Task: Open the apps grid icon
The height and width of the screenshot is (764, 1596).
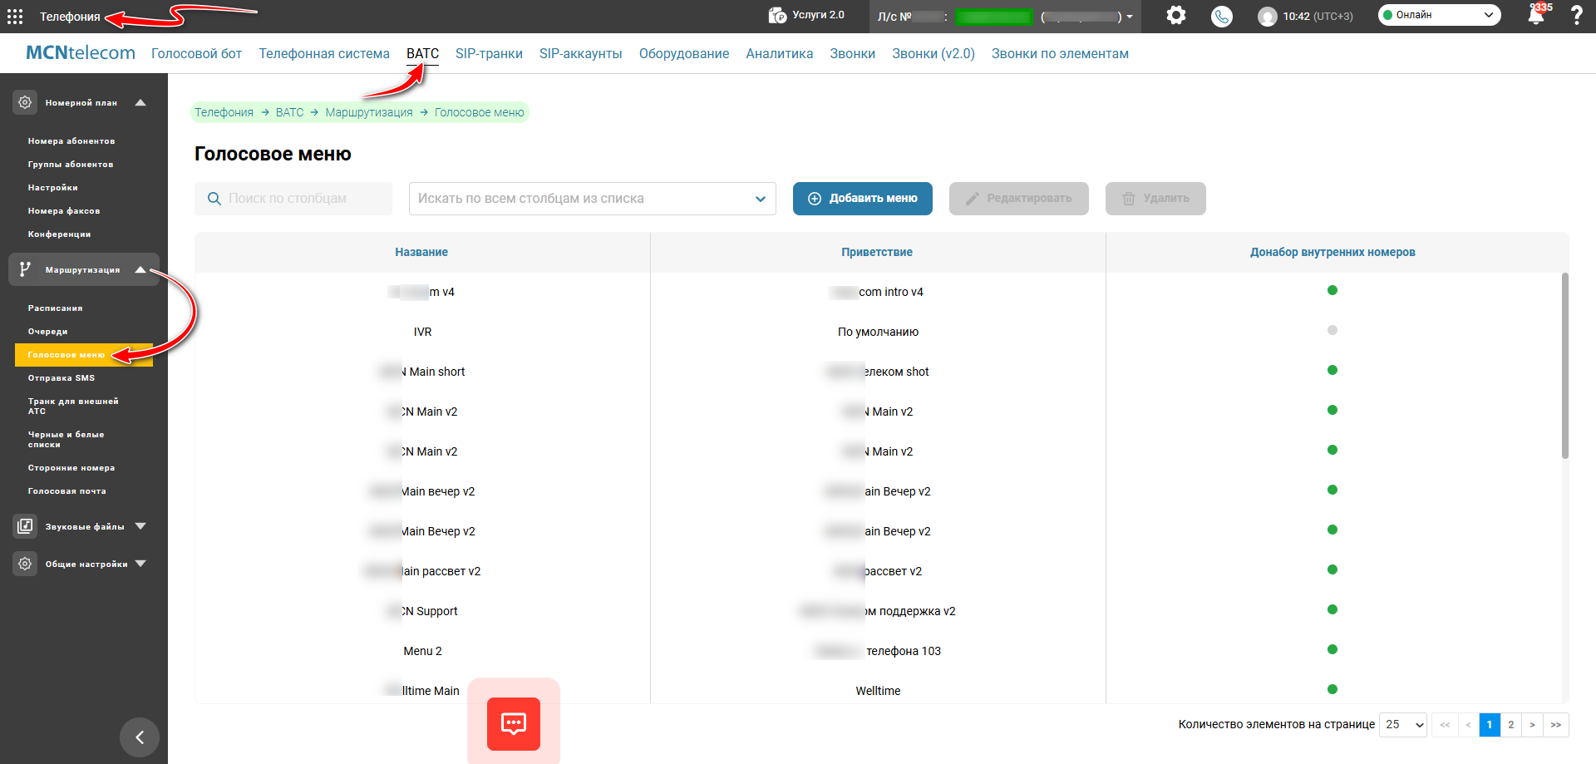Action: (x=15, y=16)
